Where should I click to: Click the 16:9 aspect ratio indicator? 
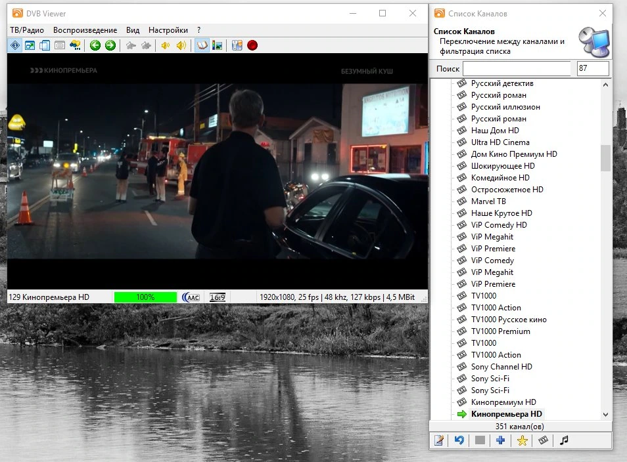[x=218, y=297]
